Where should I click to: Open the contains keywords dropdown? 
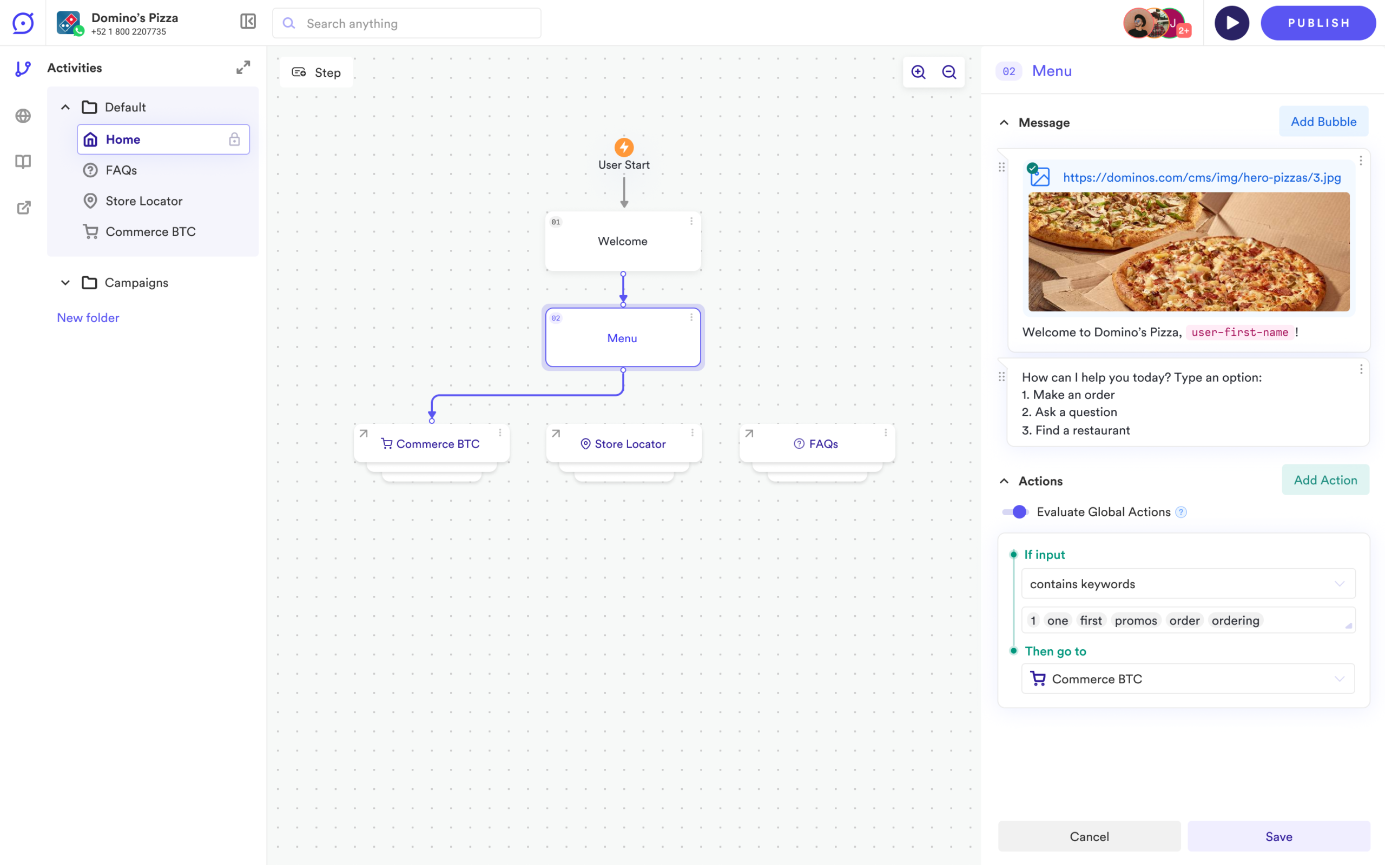point(1188,583)
